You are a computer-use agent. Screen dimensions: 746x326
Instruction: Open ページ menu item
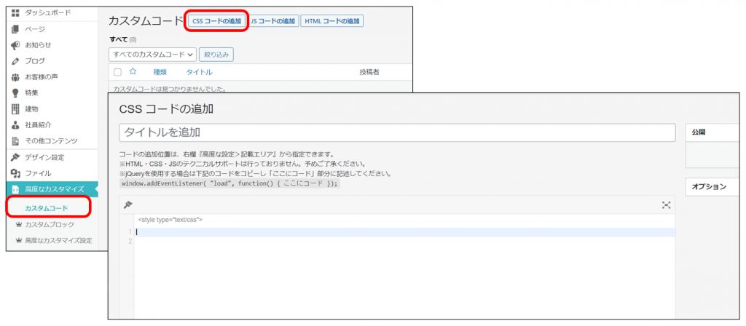35,29
